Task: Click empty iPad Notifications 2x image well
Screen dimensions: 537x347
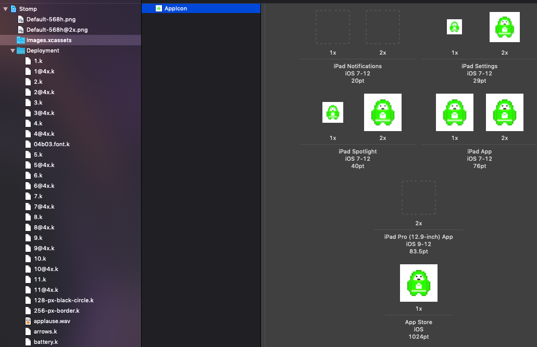Action: tap(383, 27)
